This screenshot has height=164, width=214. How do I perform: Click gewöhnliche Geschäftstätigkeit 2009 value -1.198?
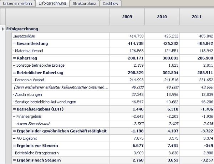coord(137,131)
